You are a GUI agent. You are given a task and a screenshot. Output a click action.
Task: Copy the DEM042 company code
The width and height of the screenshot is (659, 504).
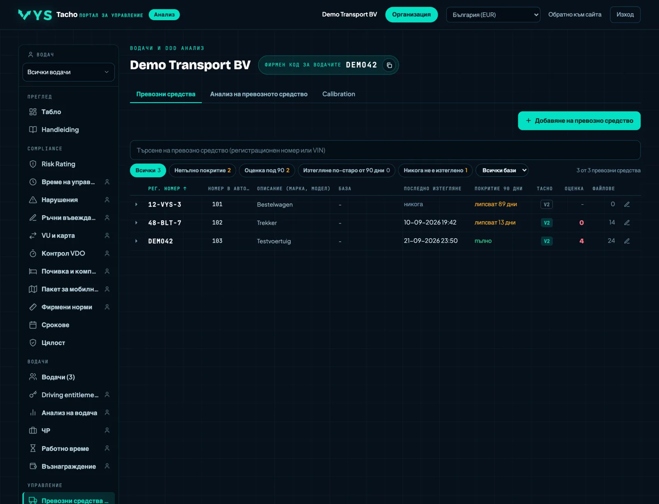click(389, 65)
